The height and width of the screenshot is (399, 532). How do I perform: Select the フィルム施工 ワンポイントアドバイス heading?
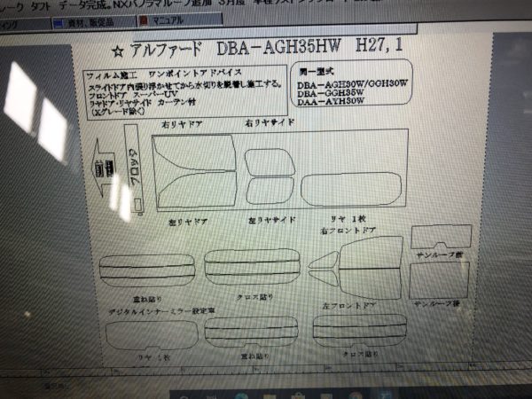click(164, 74)
